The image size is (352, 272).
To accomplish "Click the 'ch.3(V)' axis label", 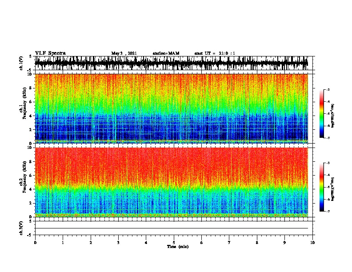I will click(21, 228).
